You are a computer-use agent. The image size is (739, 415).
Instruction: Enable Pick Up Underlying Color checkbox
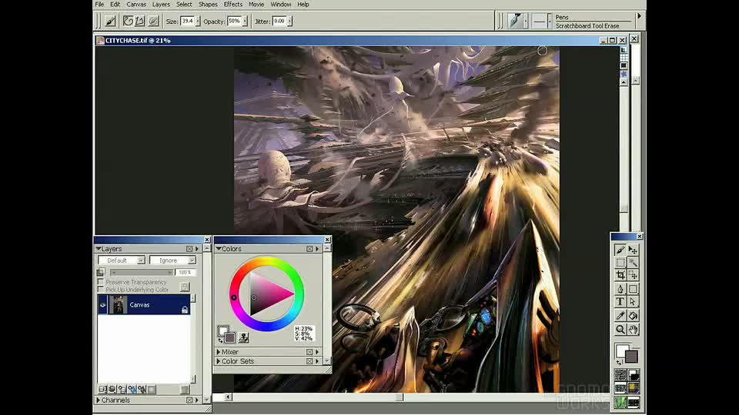[100, 290]
